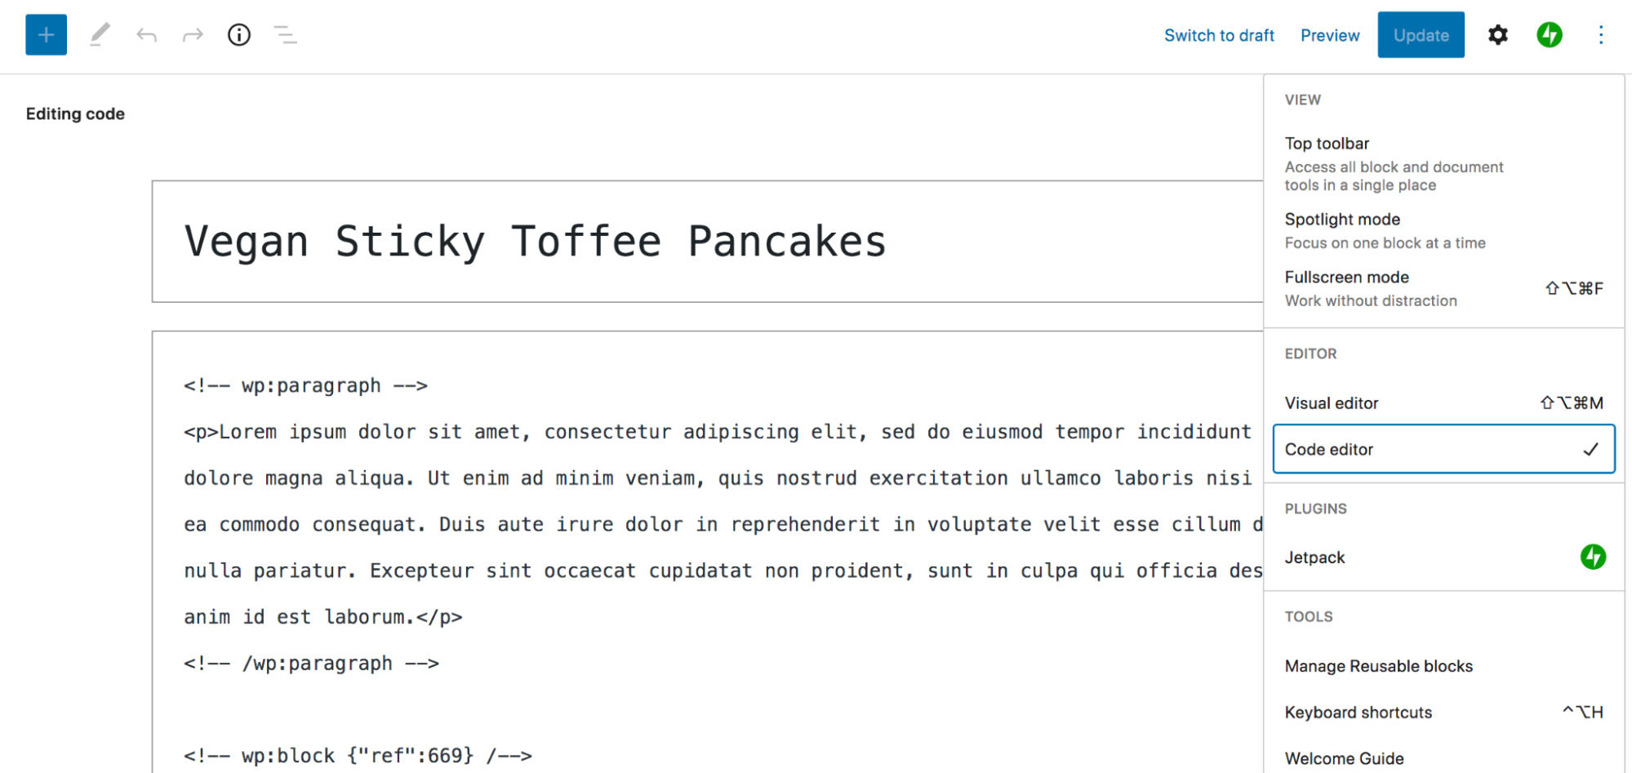Click the blue add block plus button
Screen dimensions: 1632x773
[x=46, y=35]
